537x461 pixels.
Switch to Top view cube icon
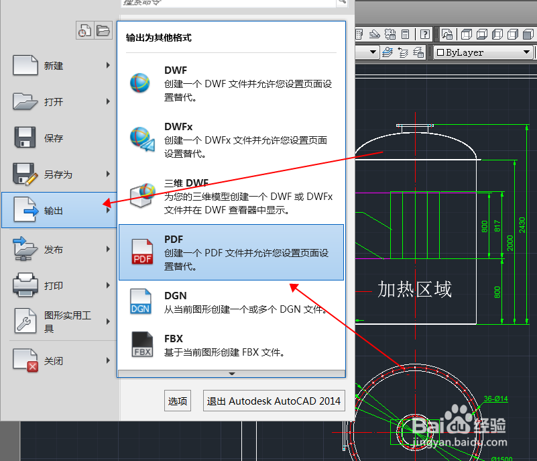[x=466, y=34]
